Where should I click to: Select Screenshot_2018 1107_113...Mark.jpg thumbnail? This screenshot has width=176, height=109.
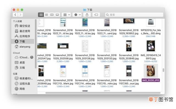[63, 71]
